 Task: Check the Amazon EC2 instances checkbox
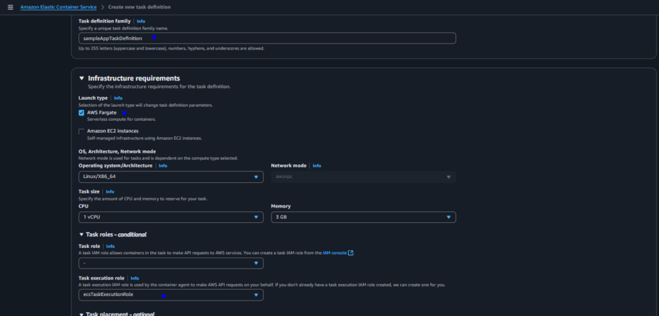point(82,132)
